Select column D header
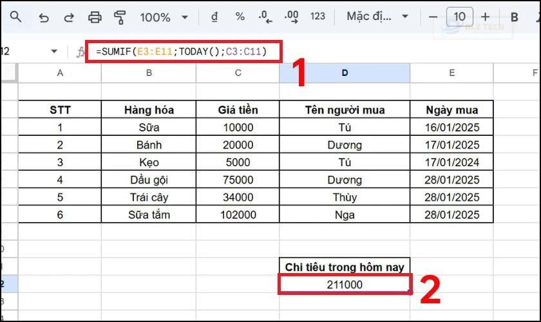 345,73
